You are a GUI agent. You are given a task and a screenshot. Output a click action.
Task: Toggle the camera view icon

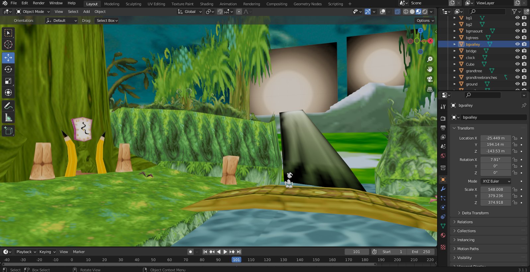coord(430,79)
